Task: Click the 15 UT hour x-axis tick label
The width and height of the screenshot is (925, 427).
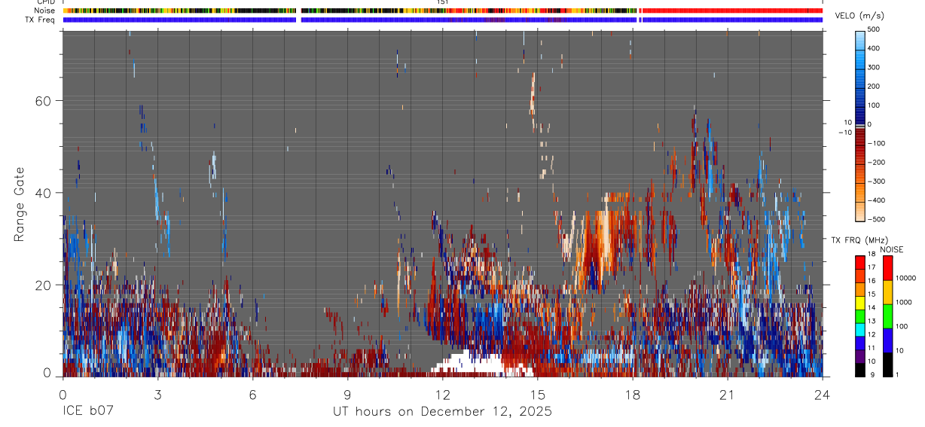Action: 538,394
